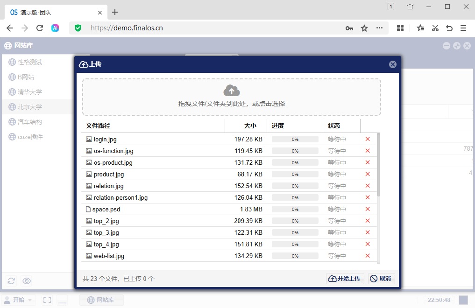Remove login.jpg from upload list

[x=368, y=139]
